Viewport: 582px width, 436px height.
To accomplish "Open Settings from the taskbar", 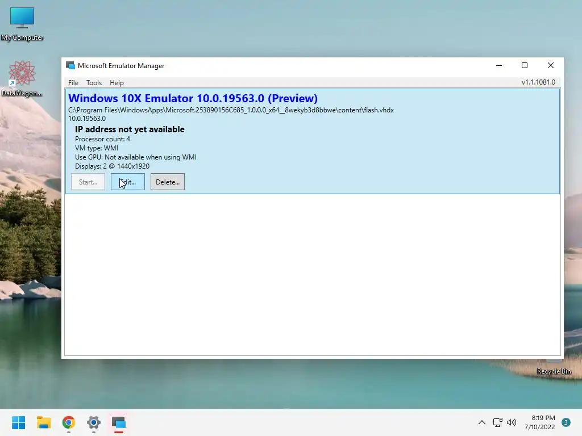I will (94, 422).
